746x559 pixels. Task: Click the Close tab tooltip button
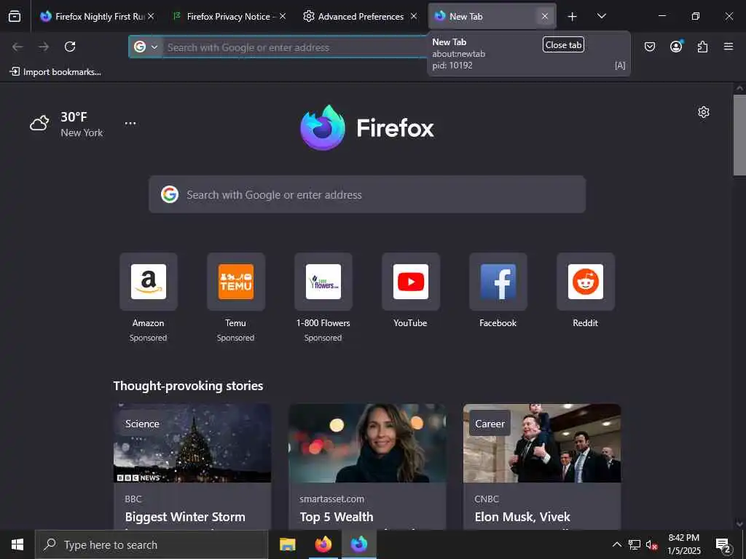[x=563, y=44]
